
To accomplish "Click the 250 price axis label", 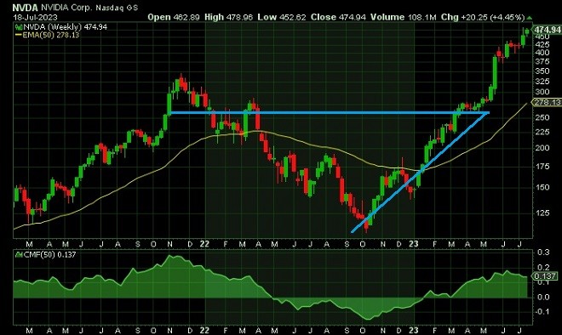I will (x=542, y=117).
